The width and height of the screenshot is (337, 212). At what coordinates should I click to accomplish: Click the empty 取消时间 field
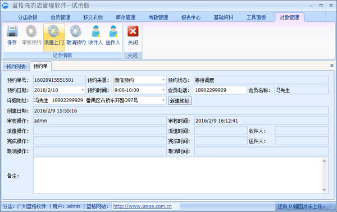pos(261,151)
